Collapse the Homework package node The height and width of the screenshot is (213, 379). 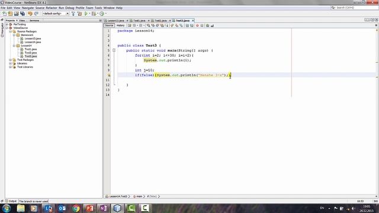point(14,35)
